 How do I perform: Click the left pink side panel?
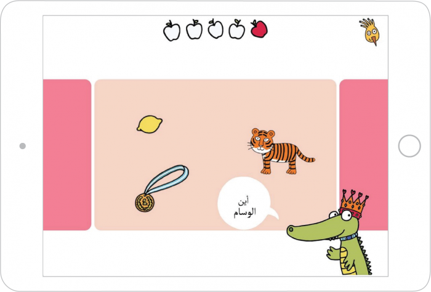(66, 155)
